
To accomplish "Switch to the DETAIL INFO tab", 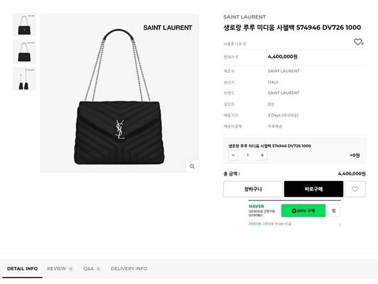I will pos(22,268).
